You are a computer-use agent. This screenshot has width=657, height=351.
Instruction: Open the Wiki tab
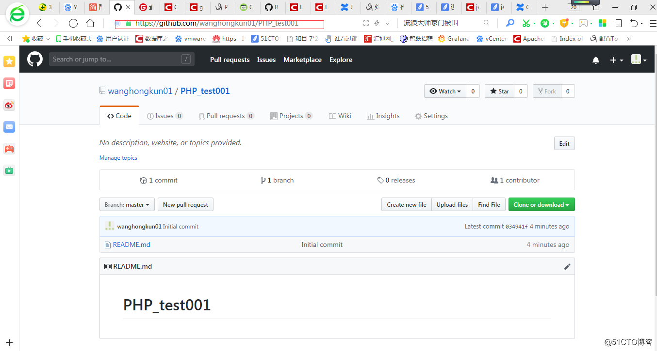tap(340, 116)
